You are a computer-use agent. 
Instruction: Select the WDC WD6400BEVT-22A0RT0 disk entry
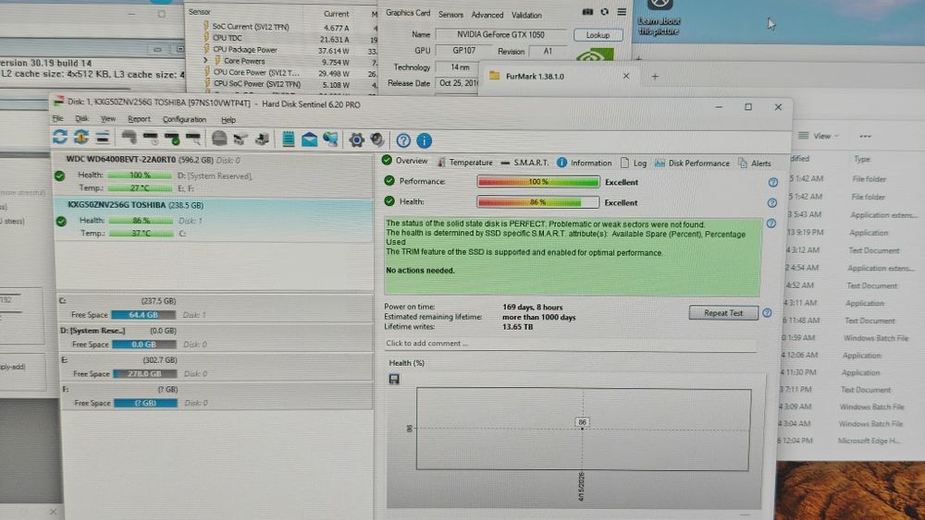click(215, 175)
